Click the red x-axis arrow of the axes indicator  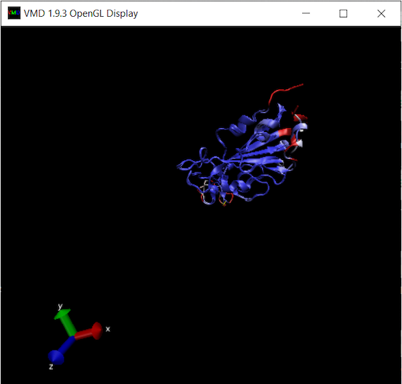[x=89, y=332]
